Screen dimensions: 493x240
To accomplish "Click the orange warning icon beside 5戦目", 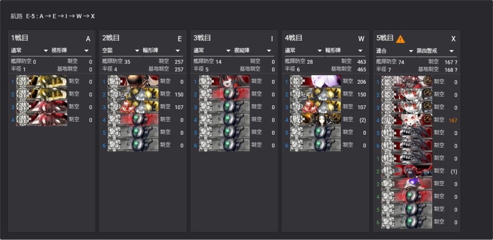I will 400,39.
